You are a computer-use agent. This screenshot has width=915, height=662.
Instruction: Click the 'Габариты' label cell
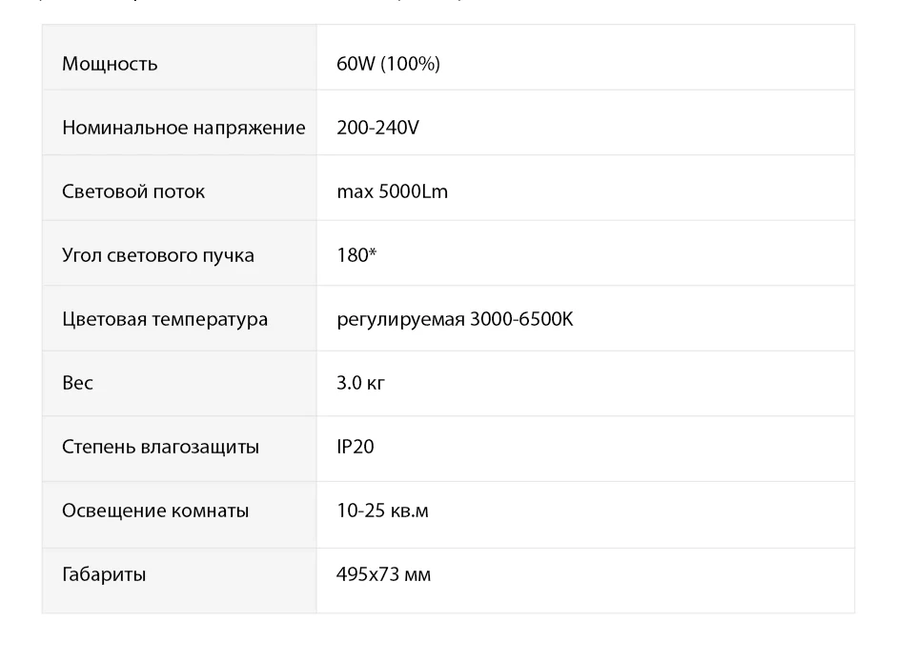(104, 574)
